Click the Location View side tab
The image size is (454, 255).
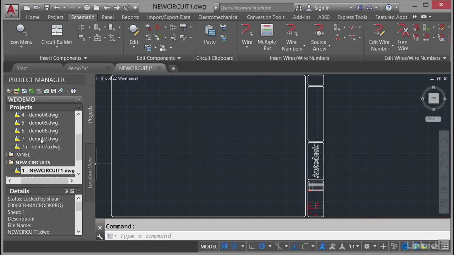pyautogui.click(x=90, y=172)
